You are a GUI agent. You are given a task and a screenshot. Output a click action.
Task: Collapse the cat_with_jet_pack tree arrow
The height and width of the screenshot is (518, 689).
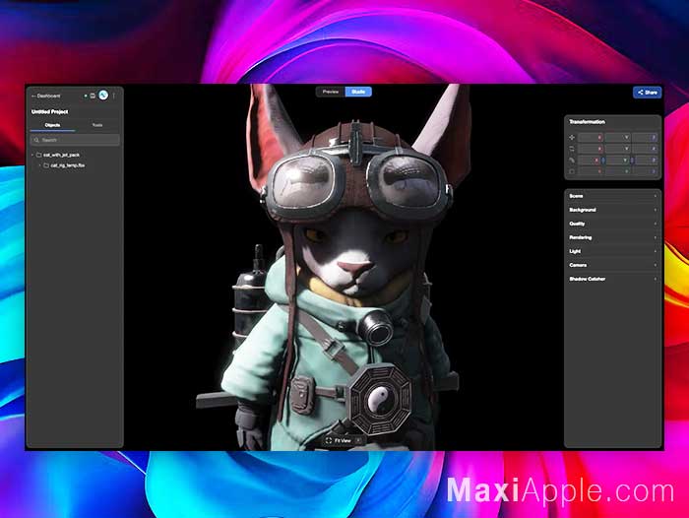pyautogui.click(x=32, y=155)
